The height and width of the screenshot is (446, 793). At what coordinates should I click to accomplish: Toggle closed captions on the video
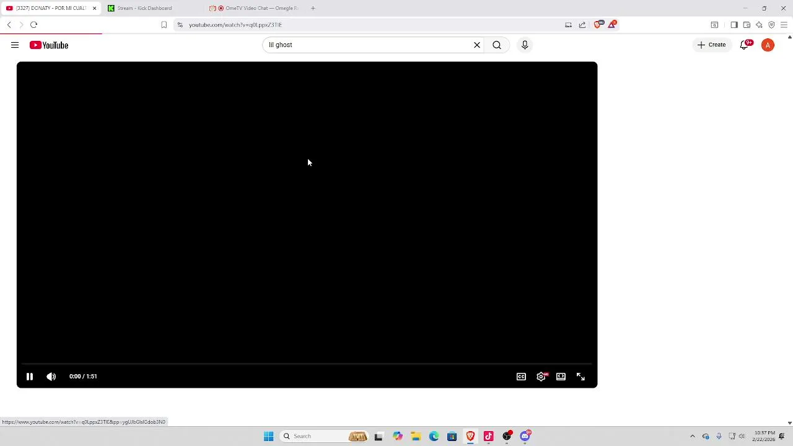pyautogui.click(x=521, y=377)
